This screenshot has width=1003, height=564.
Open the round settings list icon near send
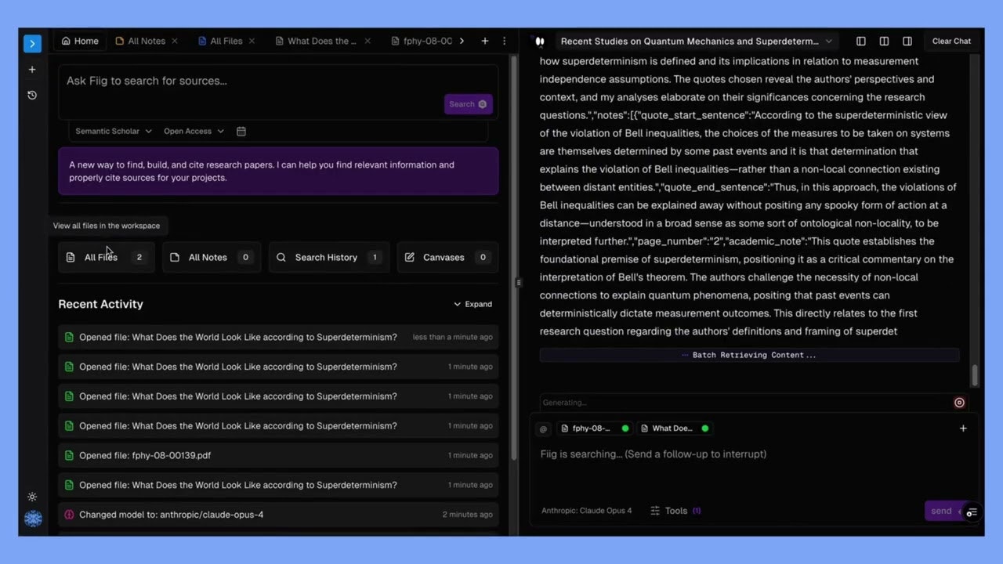pos(972,513)
